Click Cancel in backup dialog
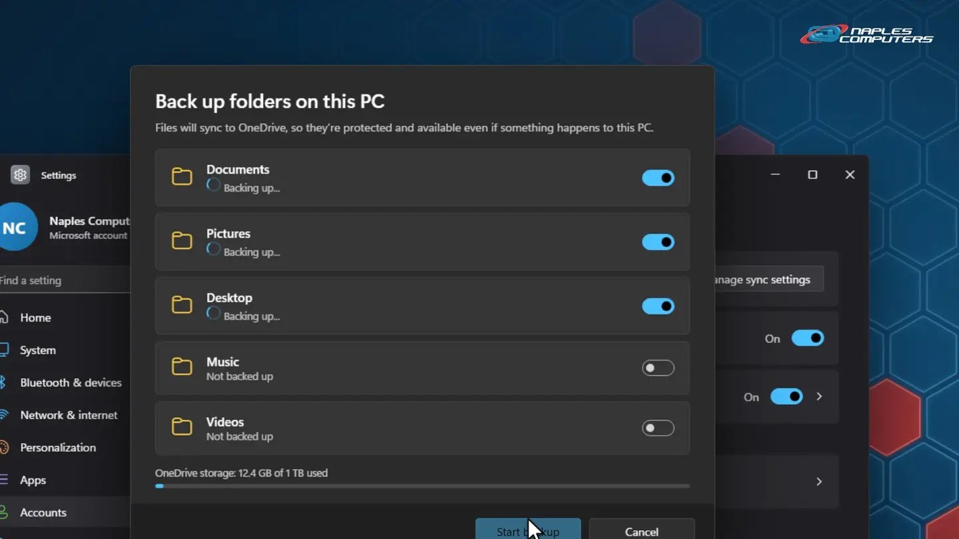The image size is (959, 539). click(x=641, y=530)
